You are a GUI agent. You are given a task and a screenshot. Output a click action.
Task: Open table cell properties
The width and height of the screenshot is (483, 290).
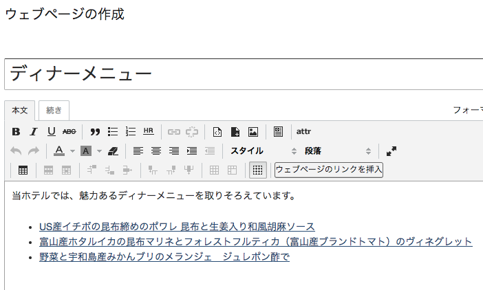(66, 170)
